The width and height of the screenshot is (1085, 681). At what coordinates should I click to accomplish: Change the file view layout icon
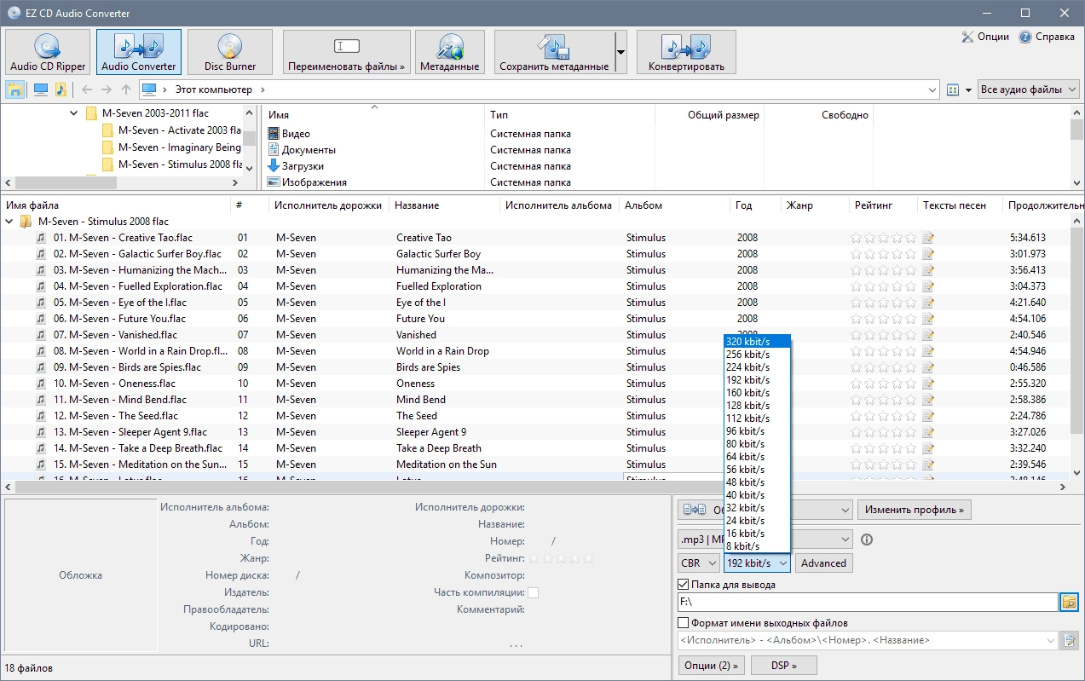click(x=954, y=89)
